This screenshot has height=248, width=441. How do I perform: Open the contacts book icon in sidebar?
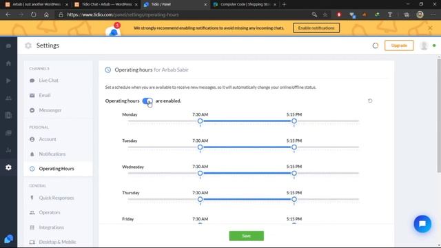pos(8,115)
